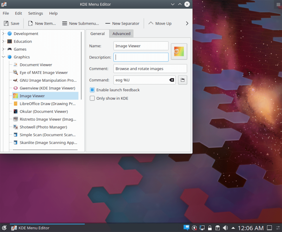
Task: Insert a New Separator
Action: 122,23
